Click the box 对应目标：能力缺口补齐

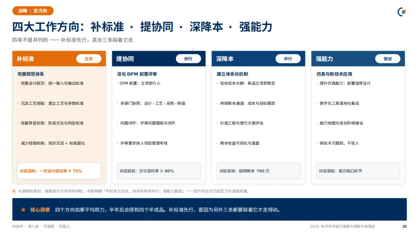coord(358,171)
